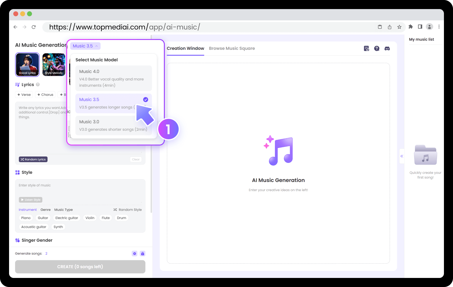This screenshot has width=453, height=287.
Task: Bookmark page with star icon
Action: pos(399,27)
